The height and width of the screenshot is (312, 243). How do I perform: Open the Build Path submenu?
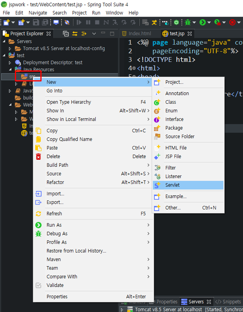coord(92,165)
